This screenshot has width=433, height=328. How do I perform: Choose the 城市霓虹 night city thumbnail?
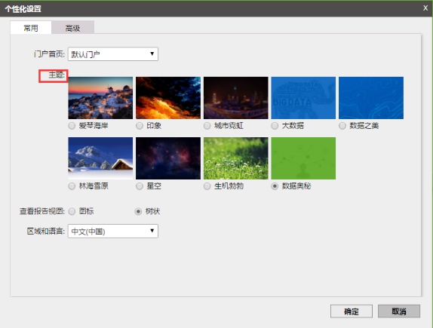tap(236, 98)
